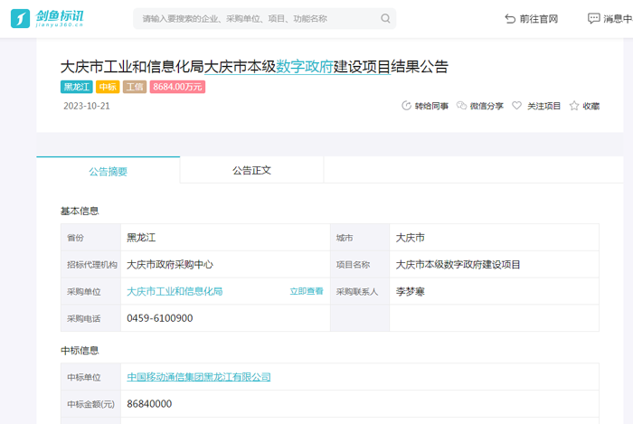Click the 转给同事 text button
Viewport: 633px width, 424px height.
431,106
